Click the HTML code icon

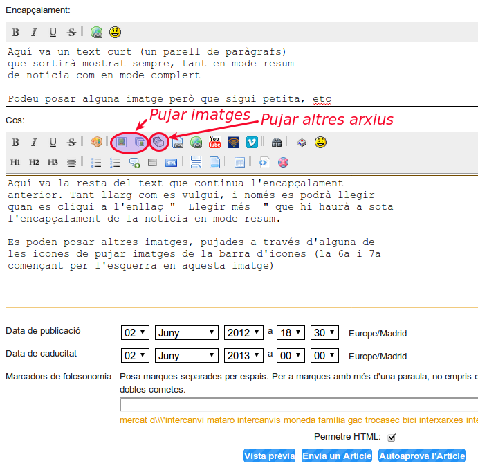pos(171,163)
